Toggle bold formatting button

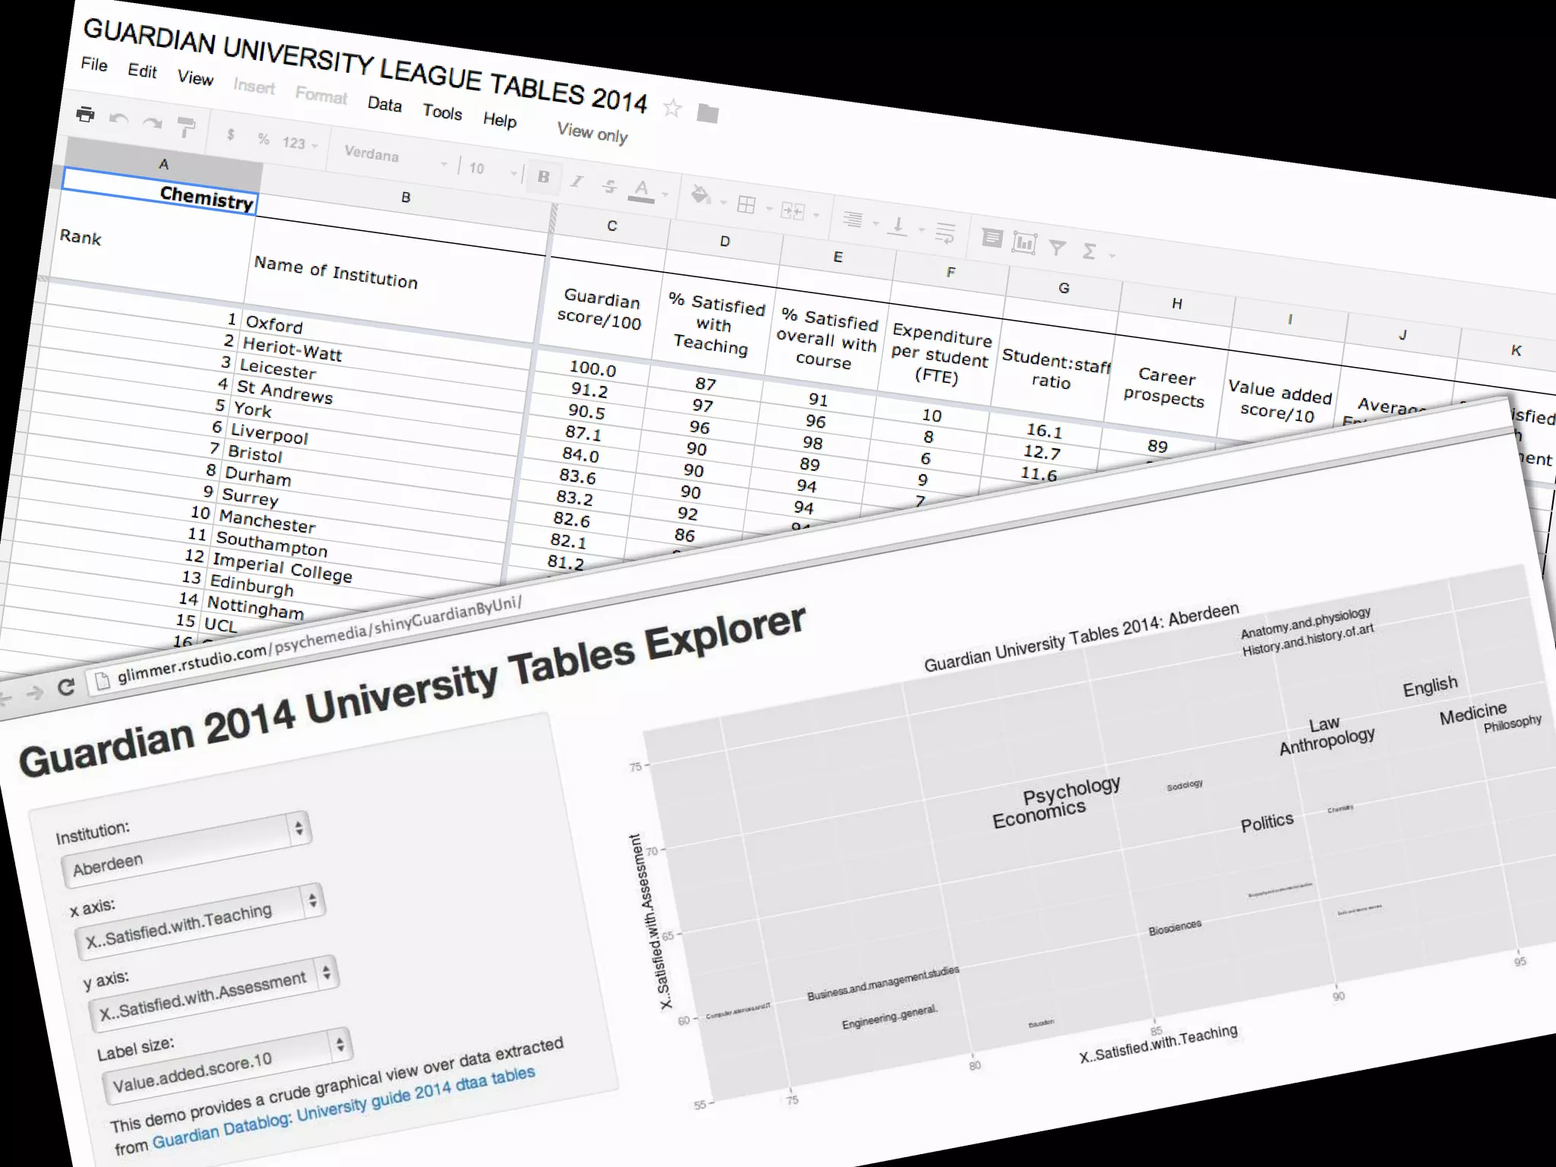[x=543, y=177]
